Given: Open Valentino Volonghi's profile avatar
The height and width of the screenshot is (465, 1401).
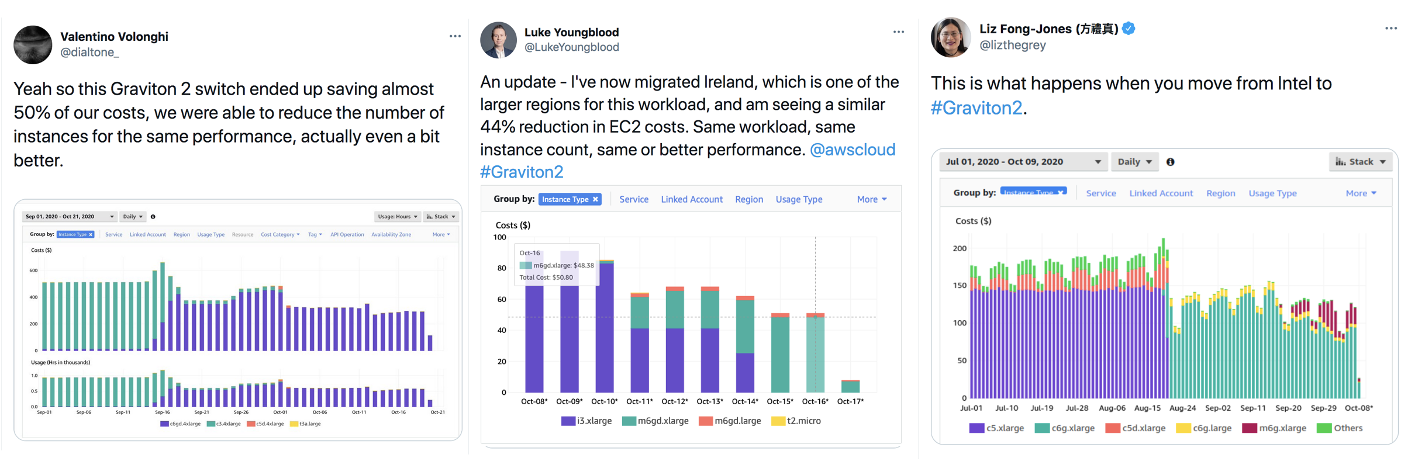Looking at the screenshot, I should [x=33, y=44].
